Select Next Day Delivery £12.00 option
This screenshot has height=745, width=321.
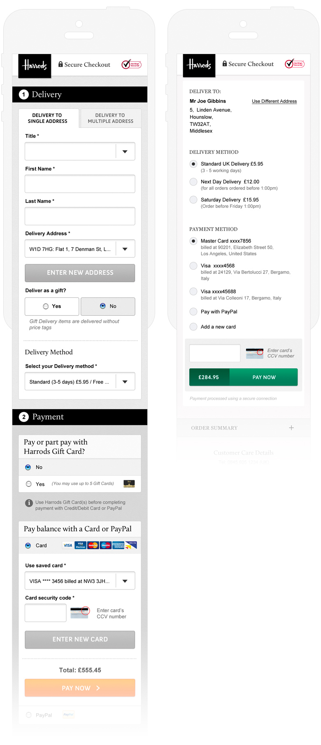pos(193,182)
